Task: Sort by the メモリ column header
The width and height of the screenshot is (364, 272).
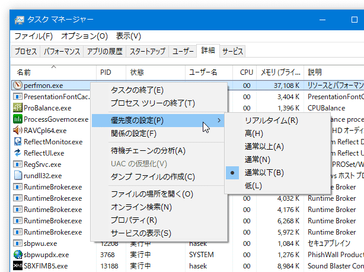Action: (280, 72)
